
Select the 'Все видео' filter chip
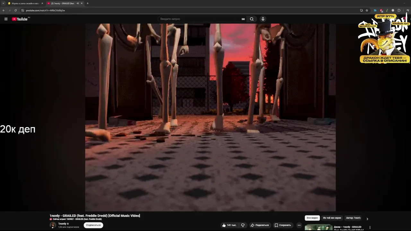click(312, 218)
